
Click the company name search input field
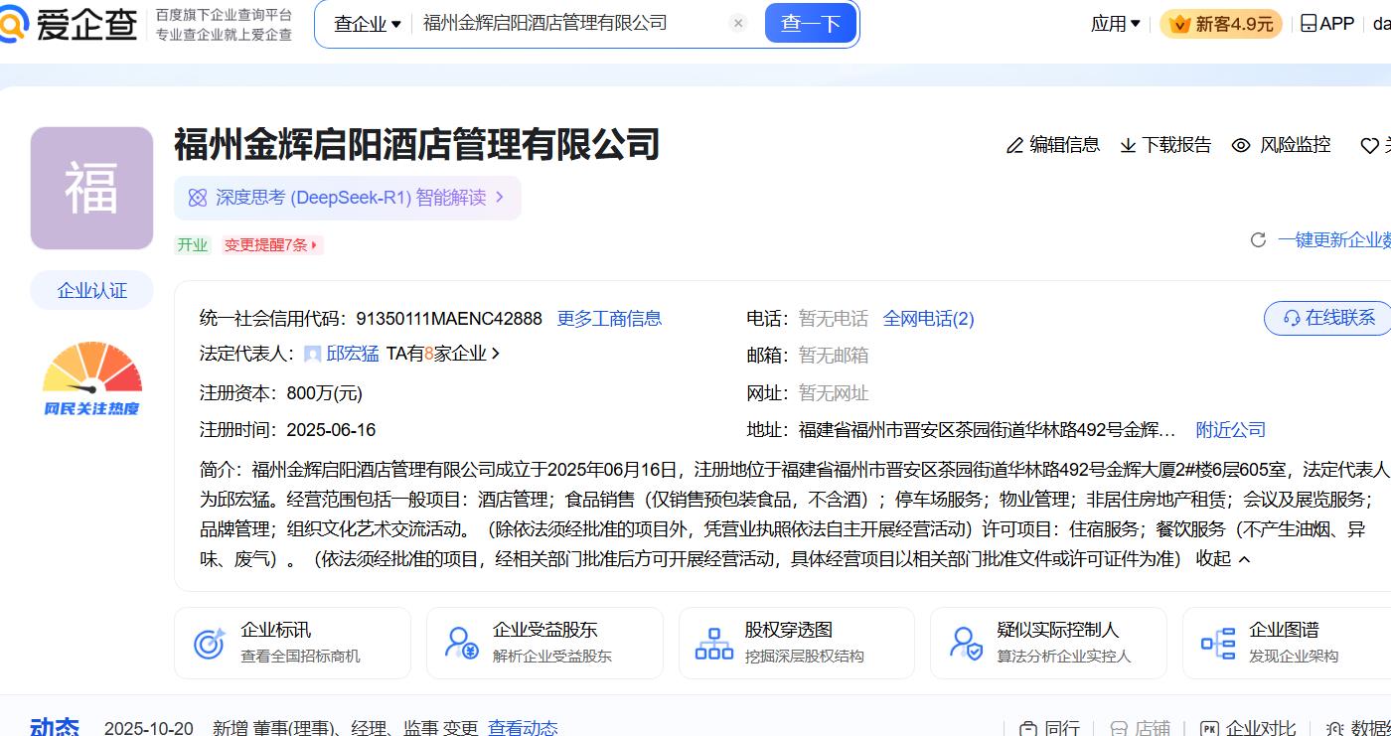tap(571, 24)
